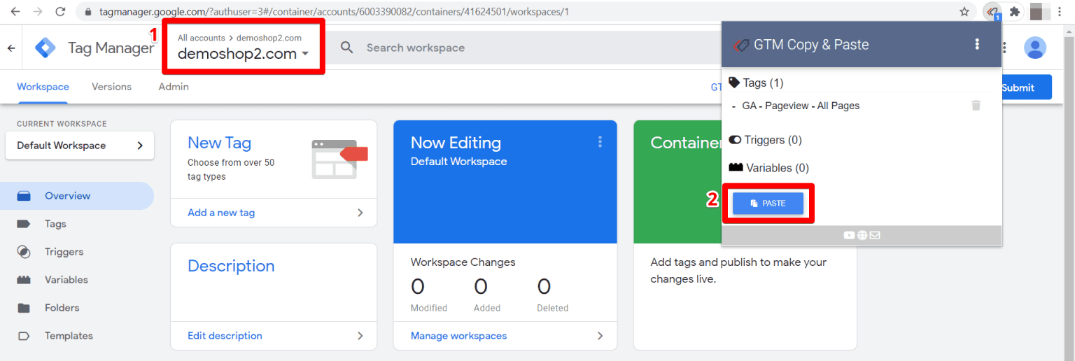
Task: Click the YouTube icon in the extension footer
Action: coord(849,235)
